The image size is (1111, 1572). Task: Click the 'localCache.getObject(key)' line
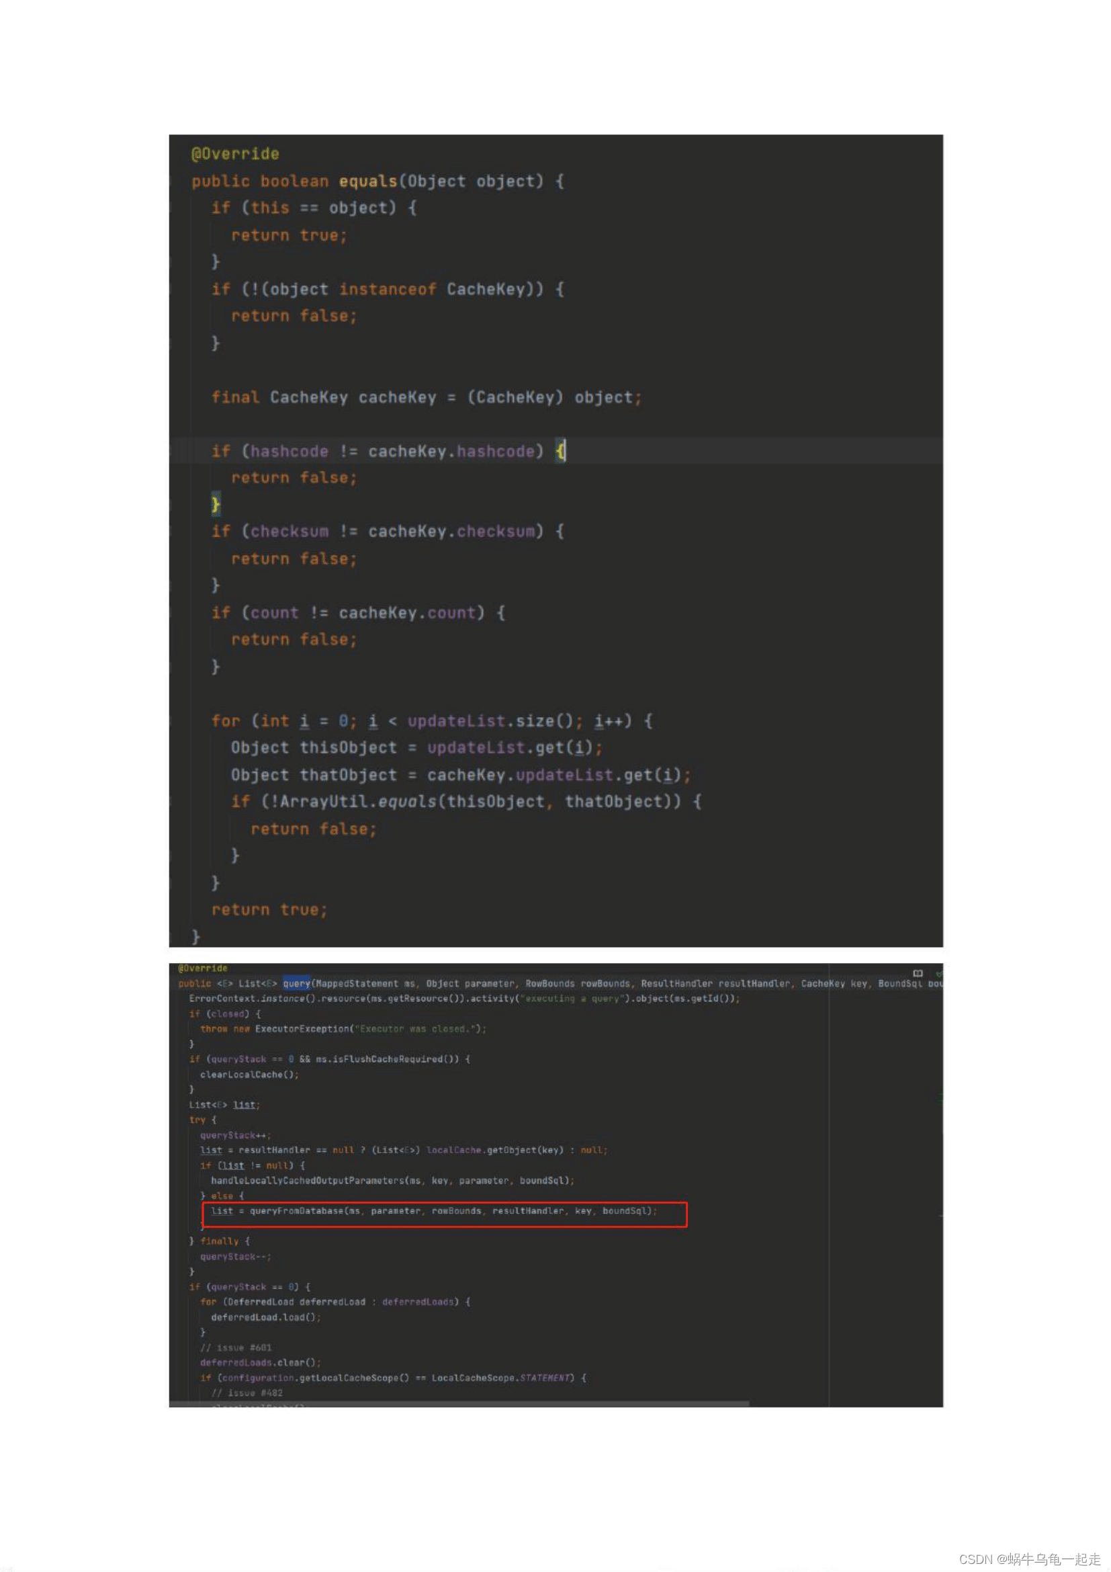(404, 1150)
